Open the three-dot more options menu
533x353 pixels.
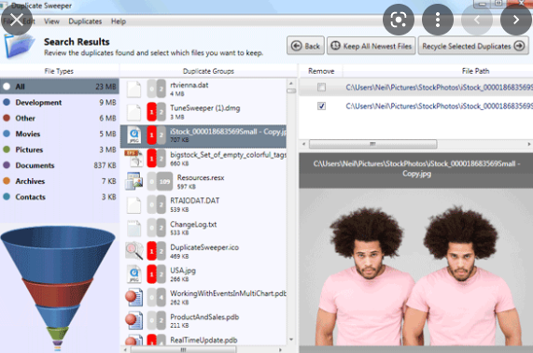(x=438, y=20)
